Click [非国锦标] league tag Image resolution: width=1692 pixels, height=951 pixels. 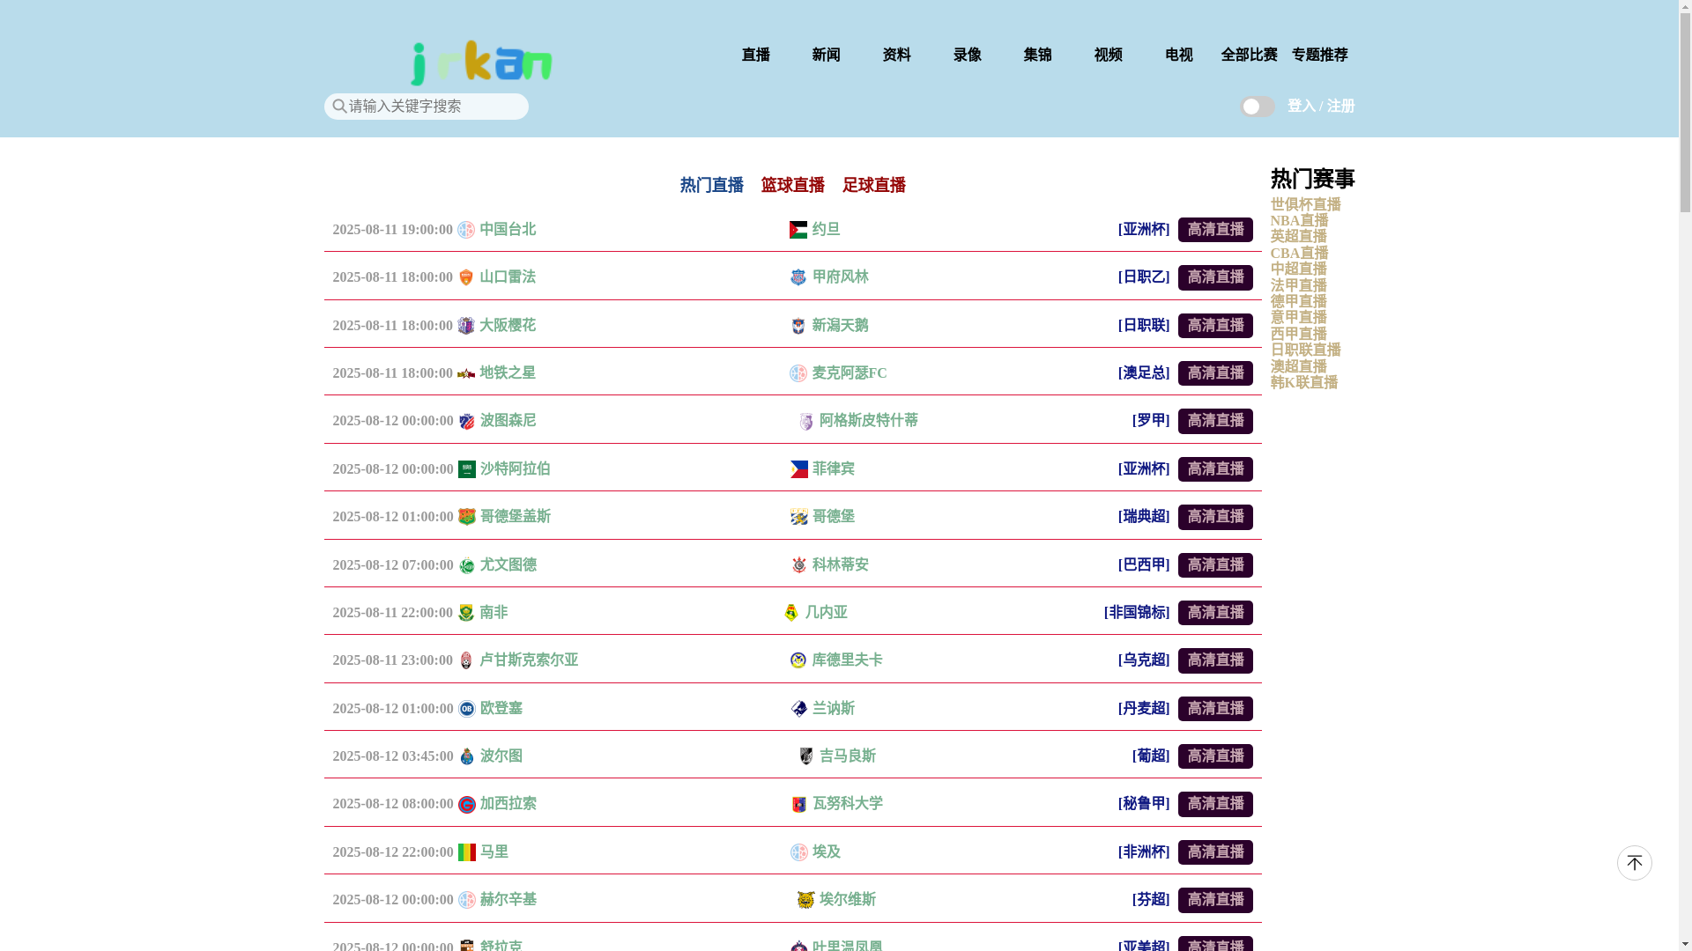1137,613
